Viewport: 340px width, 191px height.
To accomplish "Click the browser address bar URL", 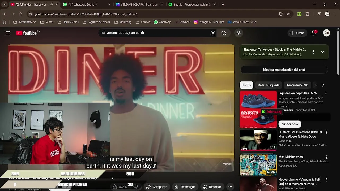I will coord(86,14).
